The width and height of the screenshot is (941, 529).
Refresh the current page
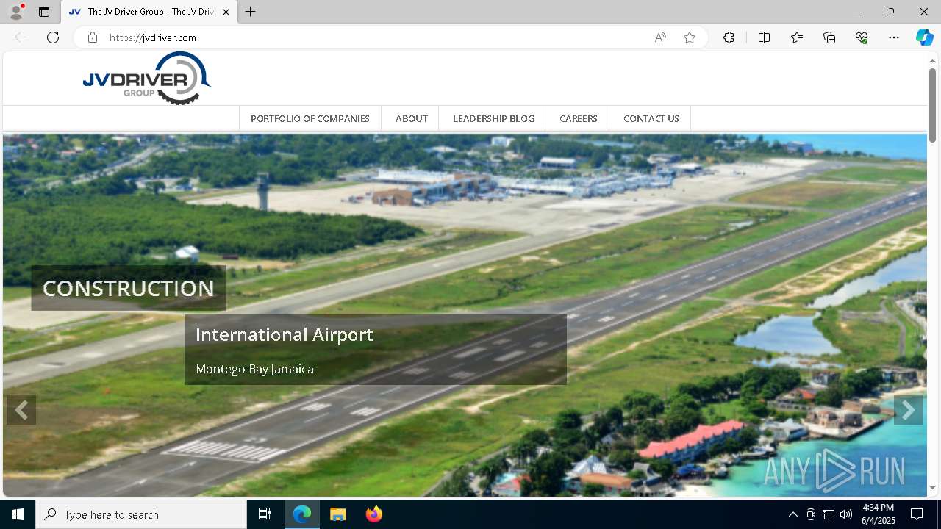tap(53, 37)
